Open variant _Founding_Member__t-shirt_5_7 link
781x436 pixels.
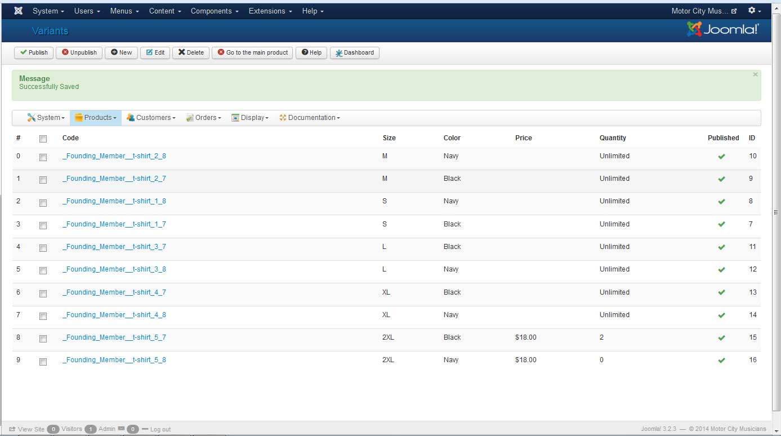[x=114, y=337]
